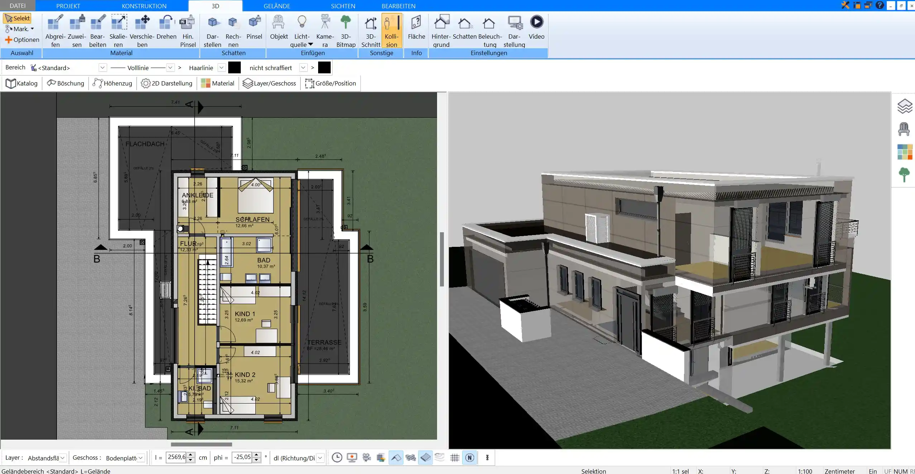
Task: Click the Höhenzug button
Action: [112, 83]
